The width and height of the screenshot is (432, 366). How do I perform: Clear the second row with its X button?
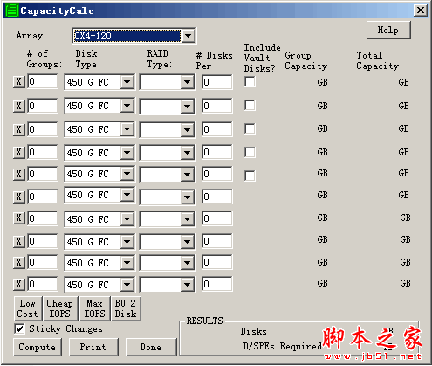tap(19, 106)
